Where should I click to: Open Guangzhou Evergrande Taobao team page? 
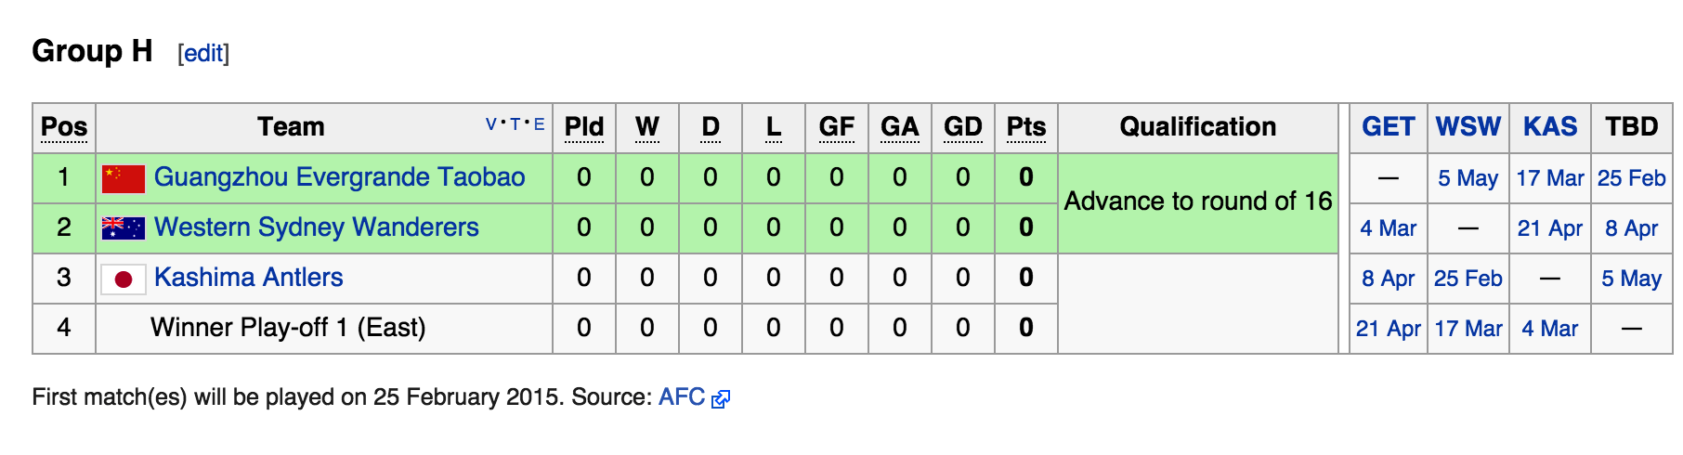(x=339, y=177)
